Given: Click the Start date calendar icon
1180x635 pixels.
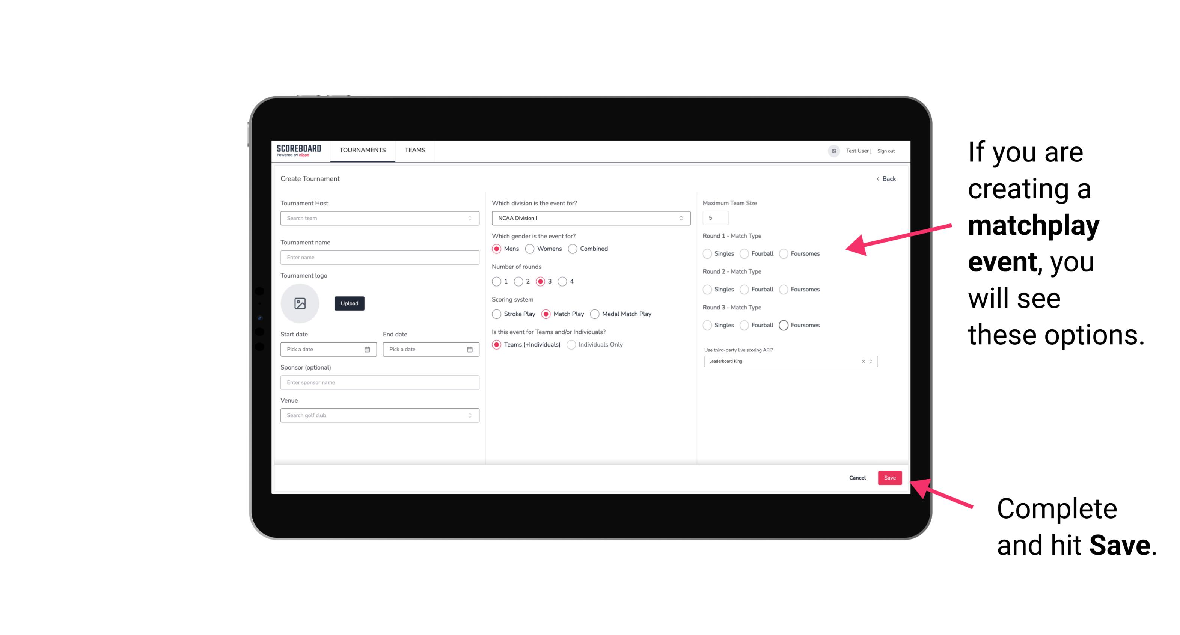Looking at the screenshot, I should 369,349.
